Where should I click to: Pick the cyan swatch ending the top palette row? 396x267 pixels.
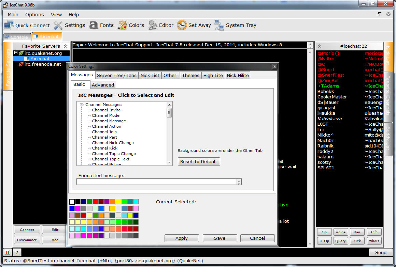[136, 202]
